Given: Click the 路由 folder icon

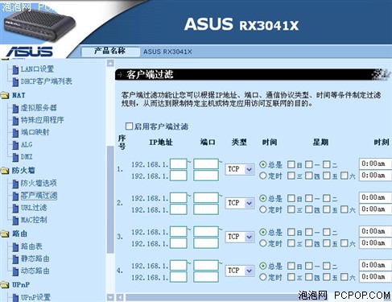Looking at the screenshot, I should coord(5,234).
